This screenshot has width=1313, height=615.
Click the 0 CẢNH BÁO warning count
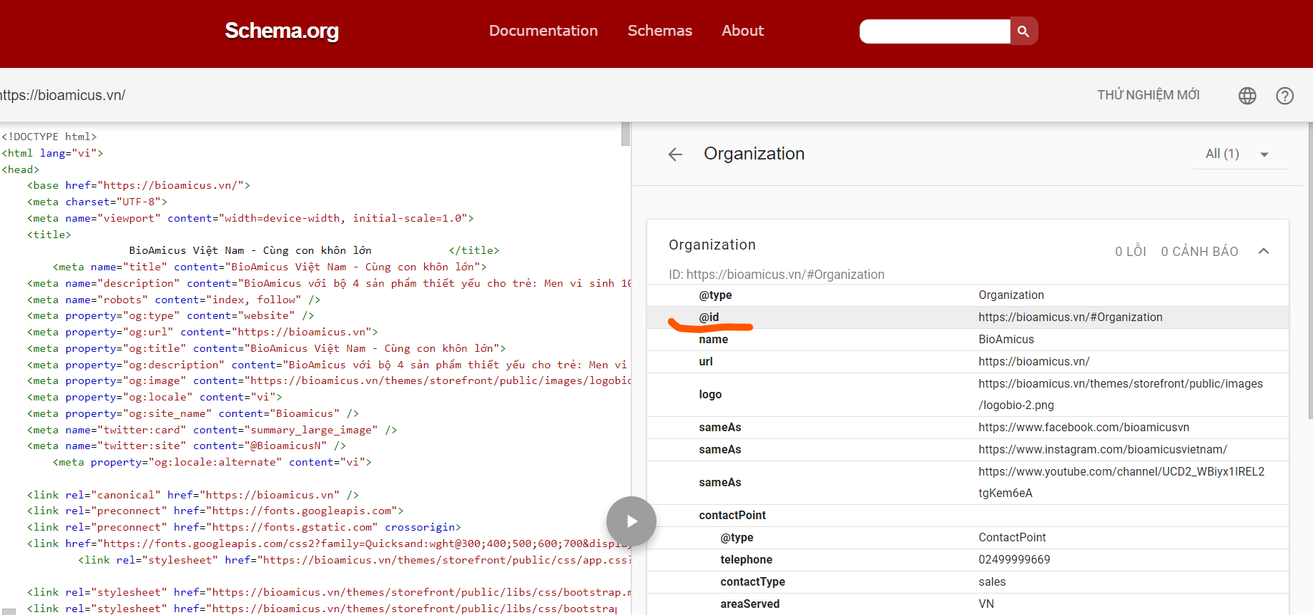click(1199, 252)
